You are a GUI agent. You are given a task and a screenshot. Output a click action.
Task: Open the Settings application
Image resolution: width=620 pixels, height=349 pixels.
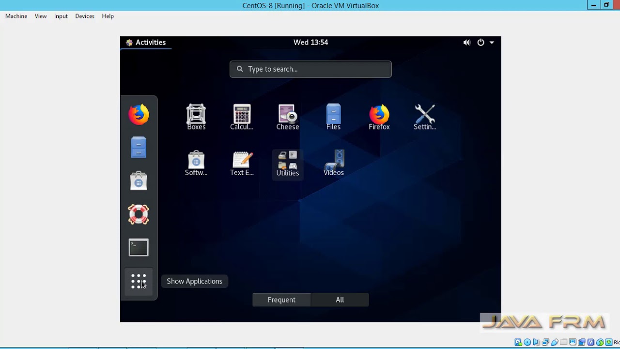425,117
